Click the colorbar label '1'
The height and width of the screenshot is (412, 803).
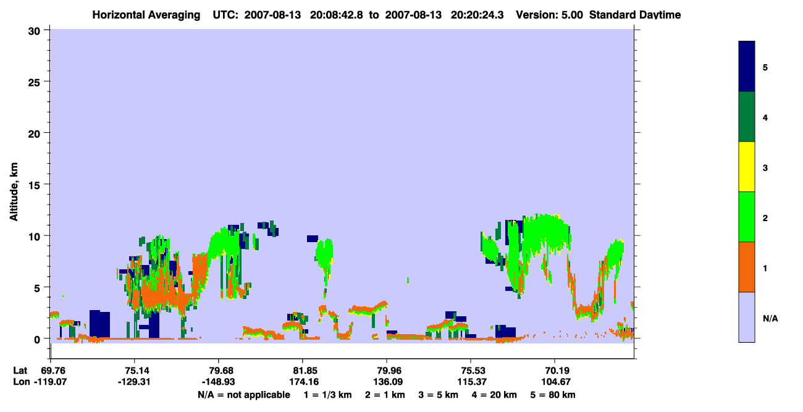click(765, 267)
